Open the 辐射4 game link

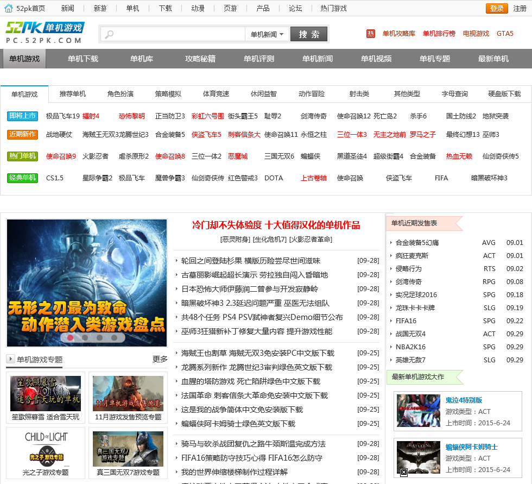coord(91,116)
